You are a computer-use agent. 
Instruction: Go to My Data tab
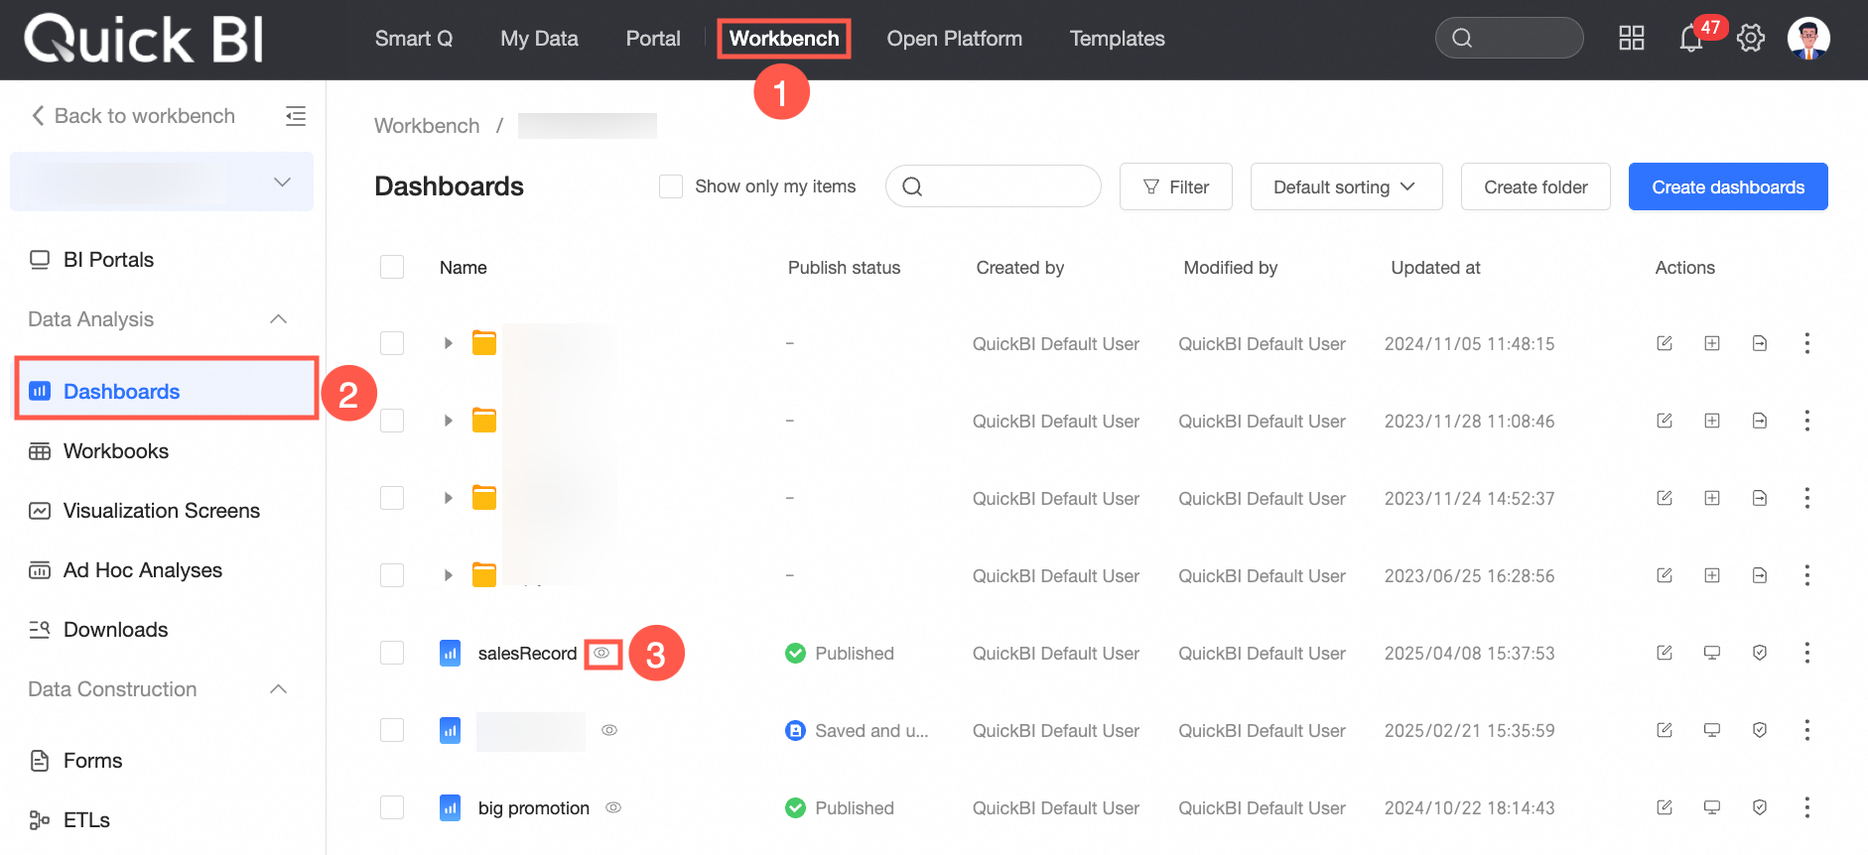539,39
